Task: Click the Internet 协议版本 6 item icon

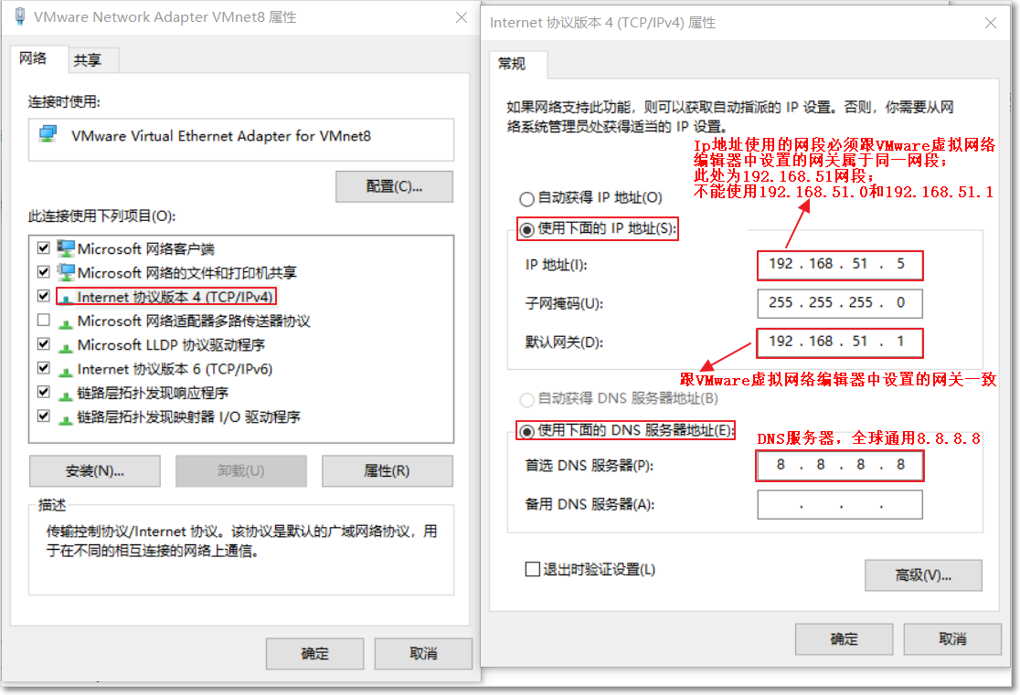Action: pos(66,371)
